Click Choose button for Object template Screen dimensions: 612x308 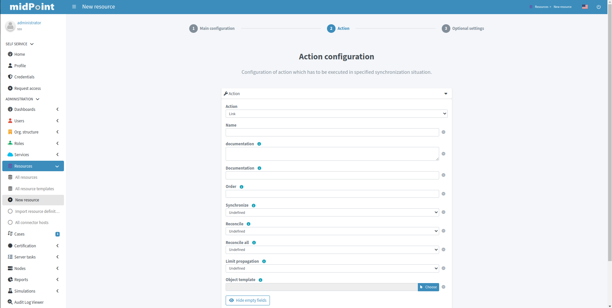pos(428,287)
